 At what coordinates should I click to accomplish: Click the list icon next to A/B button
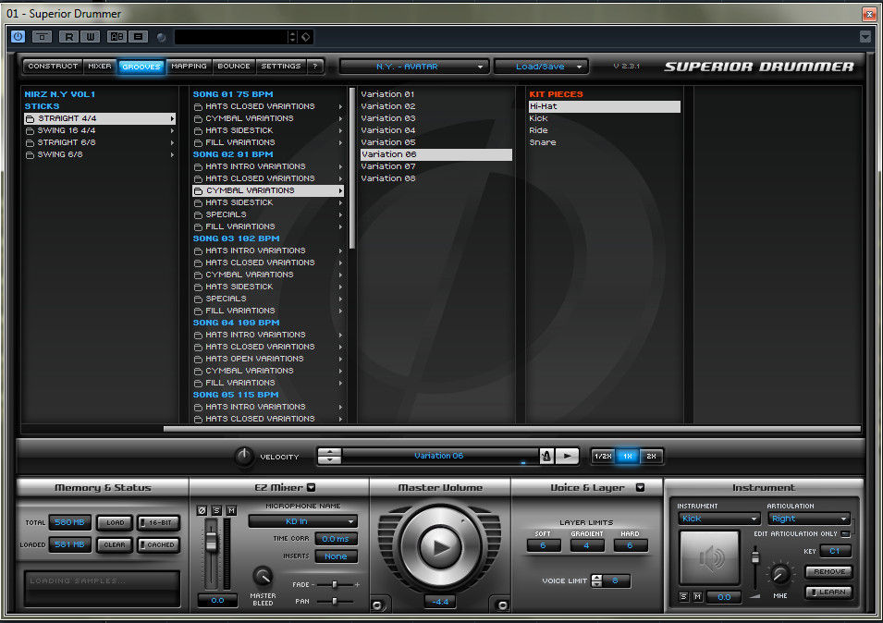(x=138, y=37)
